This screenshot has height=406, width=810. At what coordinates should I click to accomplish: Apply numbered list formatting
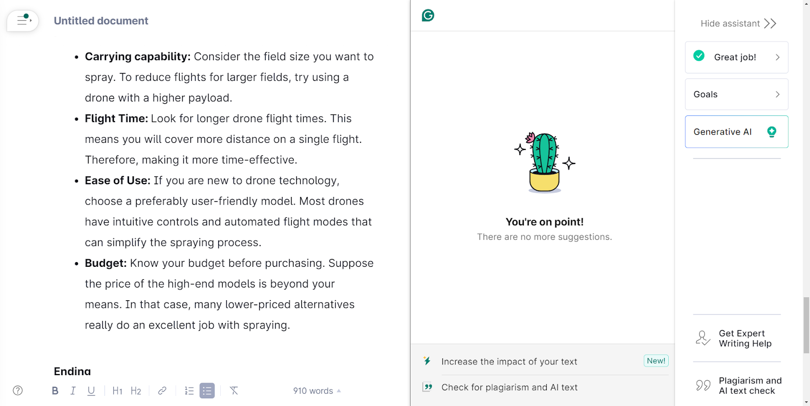(x=189, y=390)
